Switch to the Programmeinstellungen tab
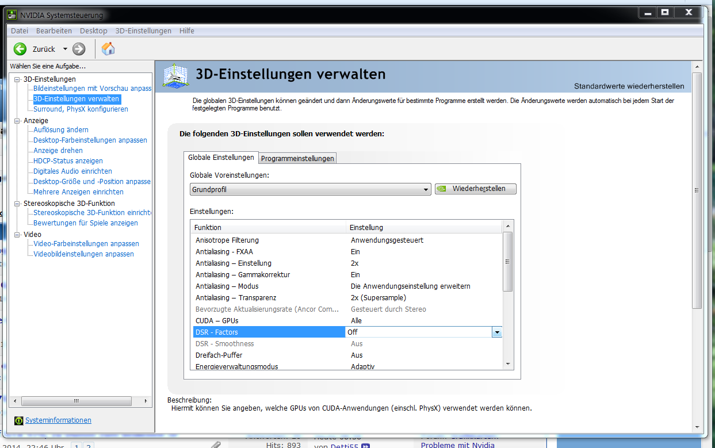Image resolution: width=715 pixels, height=448 pixels. pos(297,158)
